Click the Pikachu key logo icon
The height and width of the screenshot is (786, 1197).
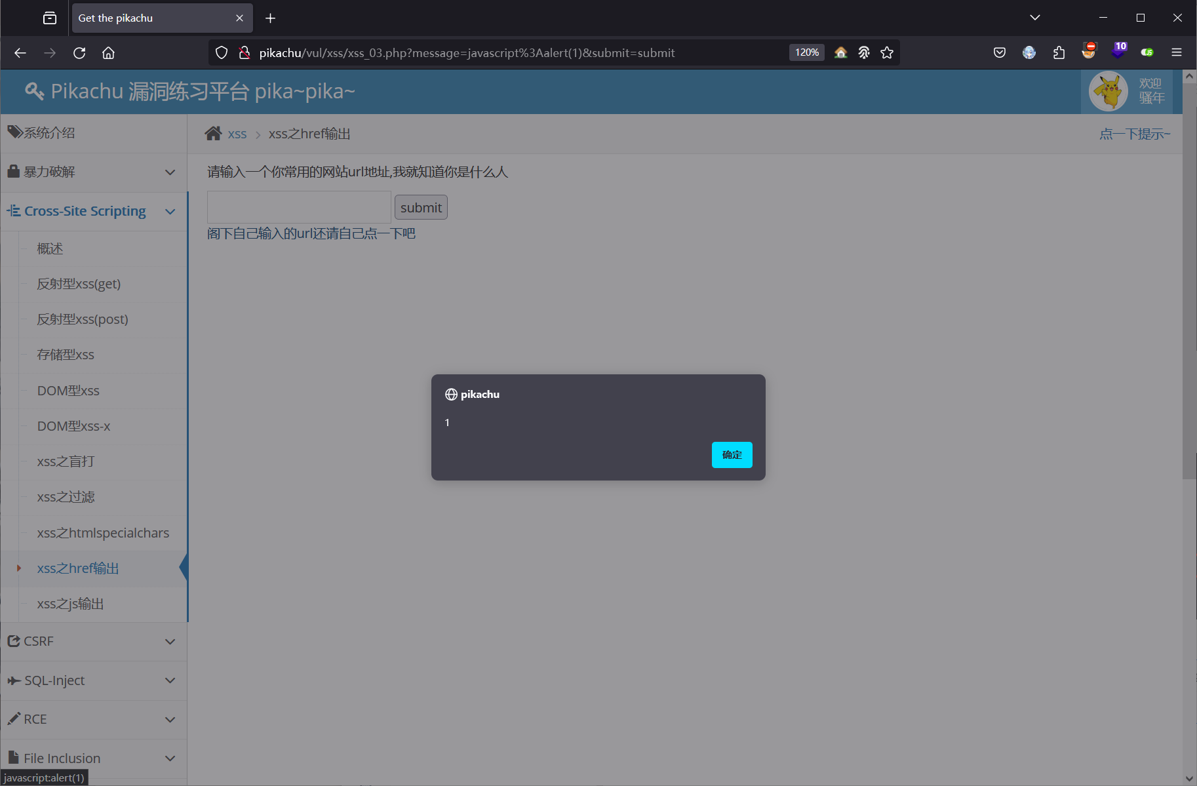coord(35,91)
